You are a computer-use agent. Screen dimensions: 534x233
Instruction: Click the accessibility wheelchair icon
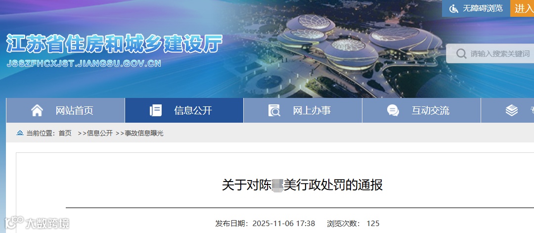(453, 8)
